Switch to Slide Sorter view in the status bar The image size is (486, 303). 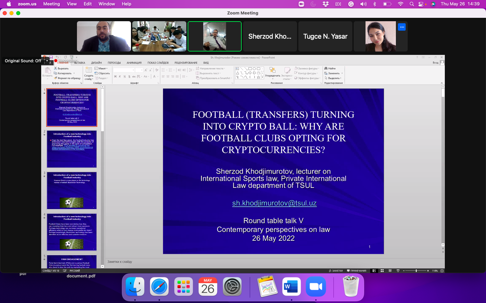point(382,270)
